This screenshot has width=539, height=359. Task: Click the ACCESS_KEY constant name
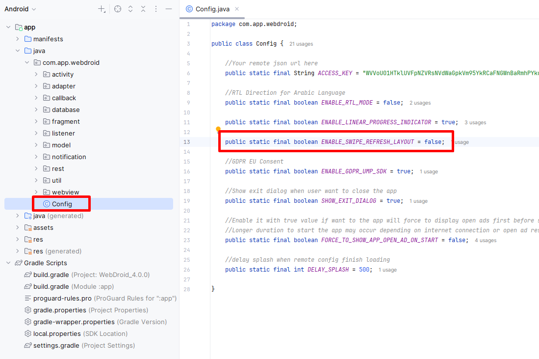coord(335,73)
